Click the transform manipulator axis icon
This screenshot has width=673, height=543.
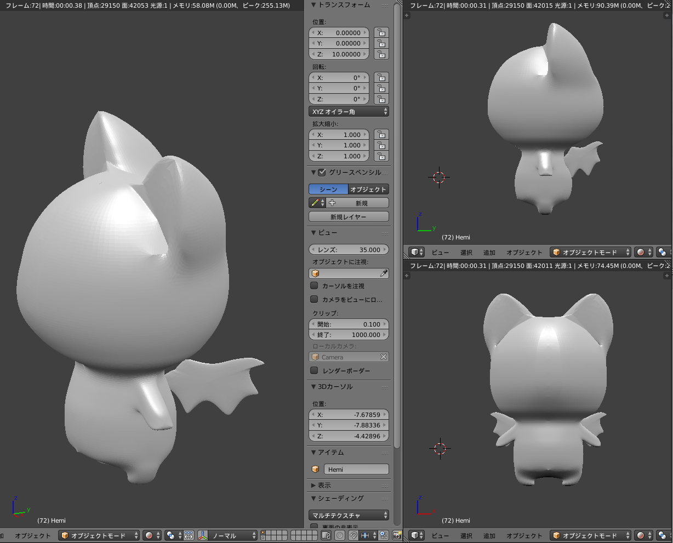tap(203, 535)
